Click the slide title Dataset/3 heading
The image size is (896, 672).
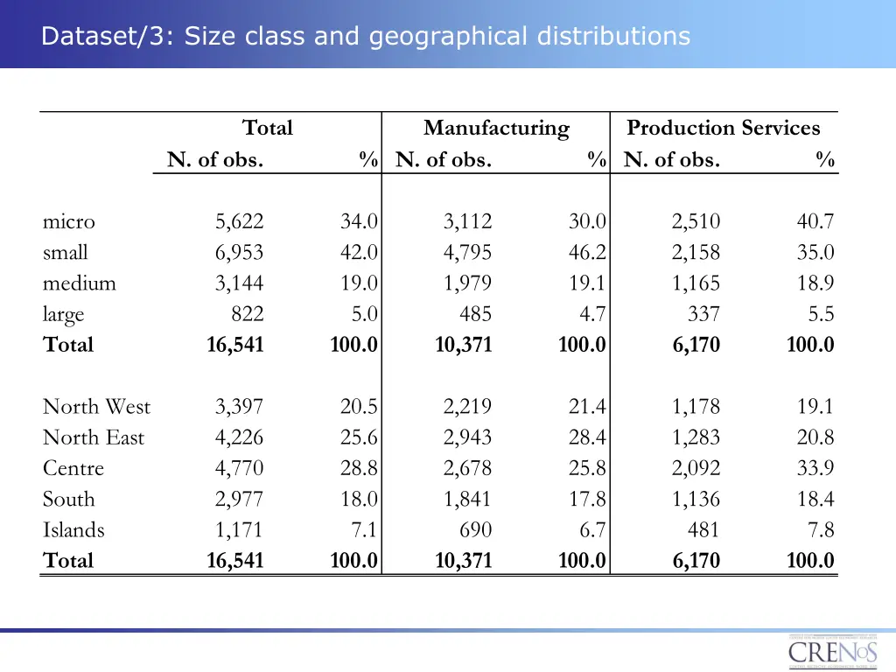(x=367, y=36)
